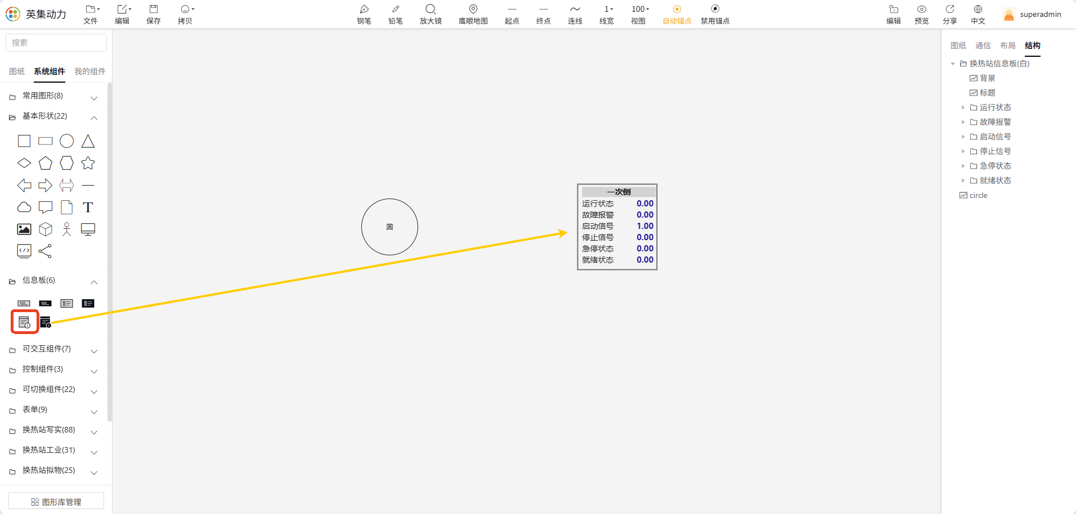Select the circle on the canvas
The height and width of the screenshot is (514, 1076).
point(389,227)
